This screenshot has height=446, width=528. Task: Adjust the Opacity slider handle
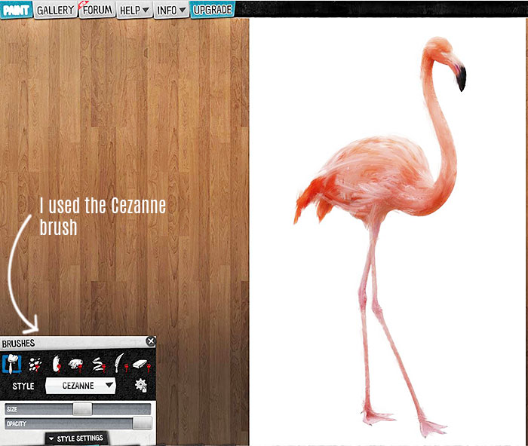[142, 423]
